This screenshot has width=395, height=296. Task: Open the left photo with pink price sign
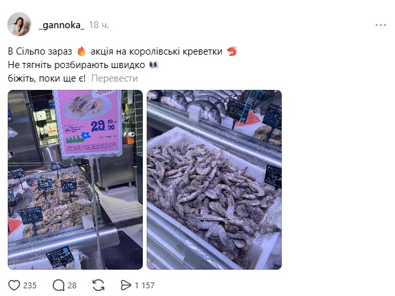(75, 180)
